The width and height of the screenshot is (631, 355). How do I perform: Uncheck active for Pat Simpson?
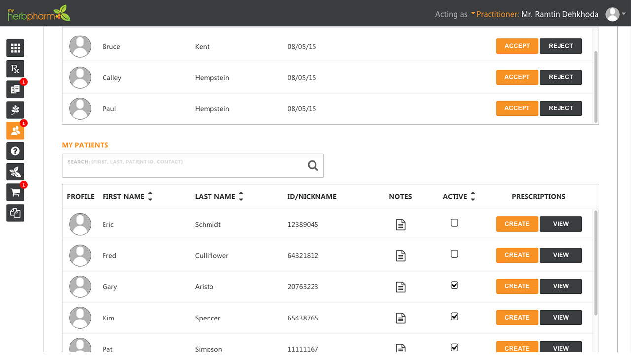tap(455, 347)
